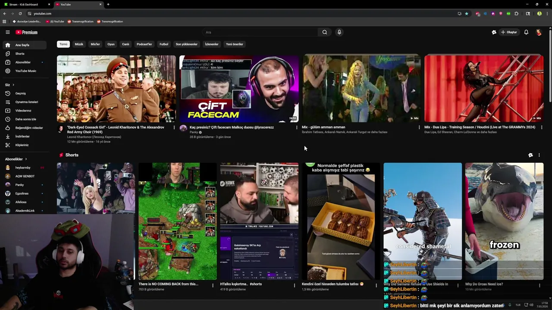Viewport: 552px width, 310px height.
Task: Open YouTube Music from sidebar
Action: pos(24,71)
